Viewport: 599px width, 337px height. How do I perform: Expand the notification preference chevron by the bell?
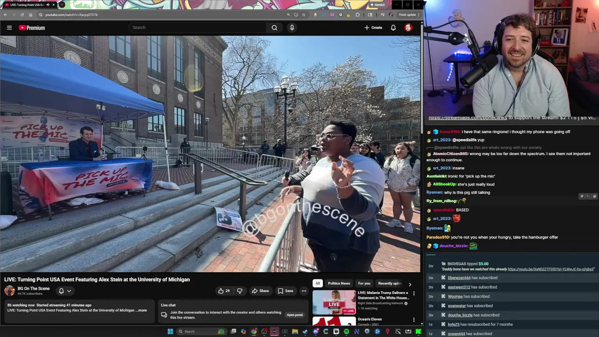(x=69, y=291)
